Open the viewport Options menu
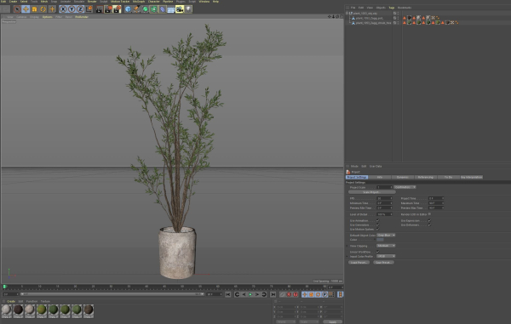511x324 pixels. coord(47,17)
